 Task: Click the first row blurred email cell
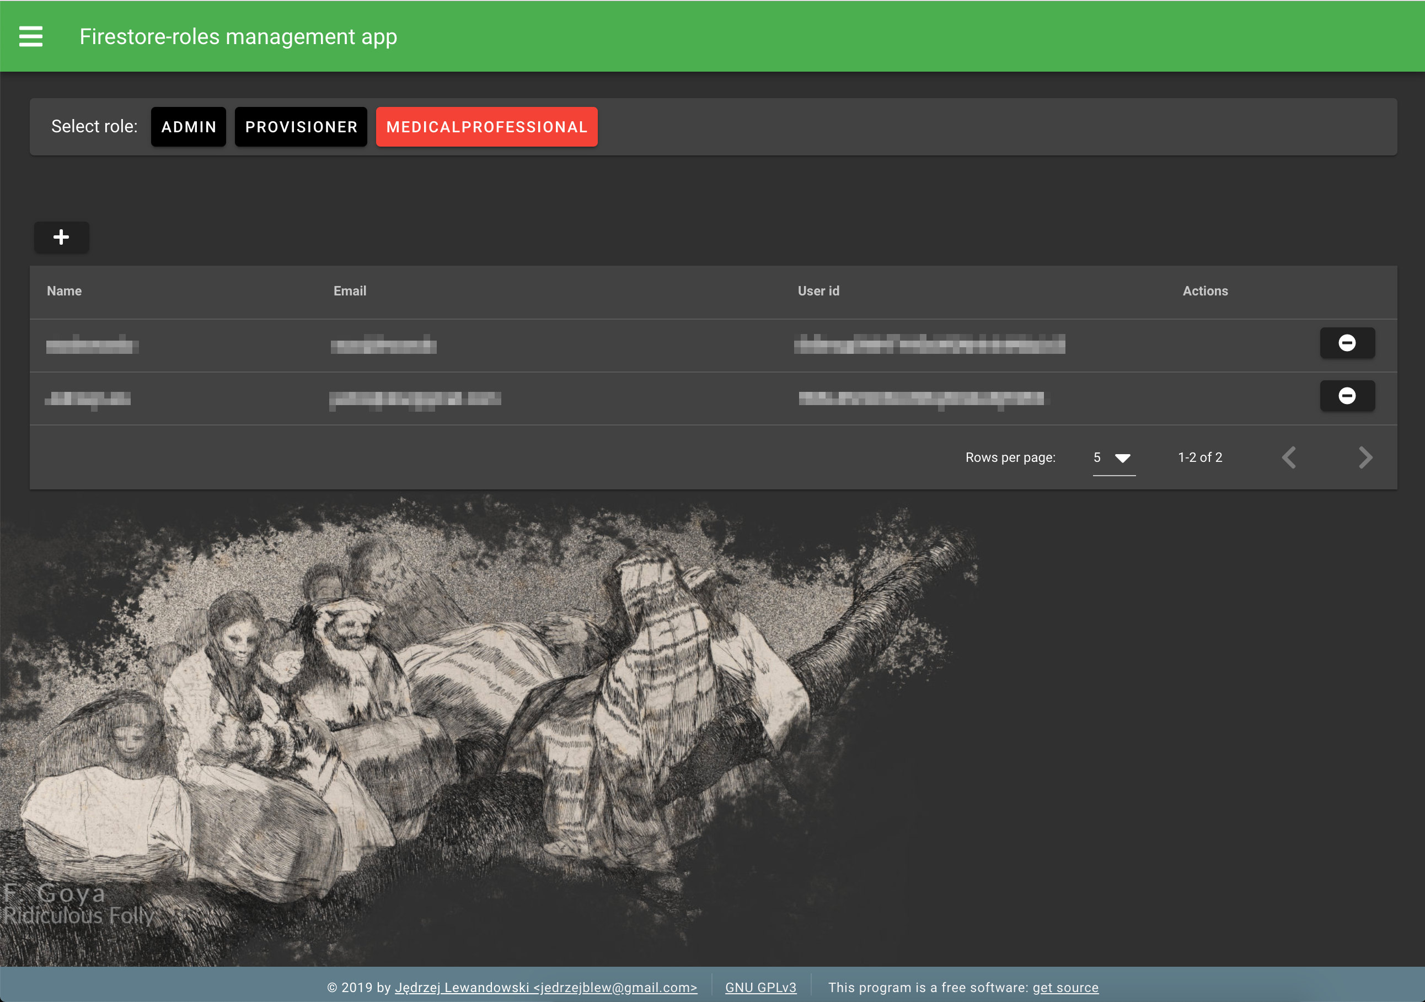[384, 344]
